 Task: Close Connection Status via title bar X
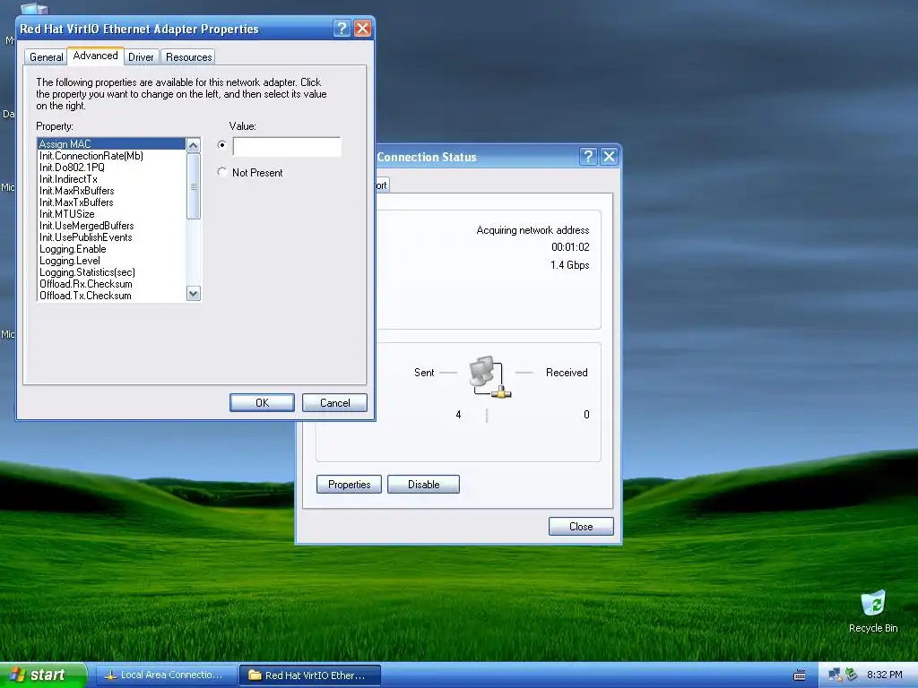tap(609, 156)
